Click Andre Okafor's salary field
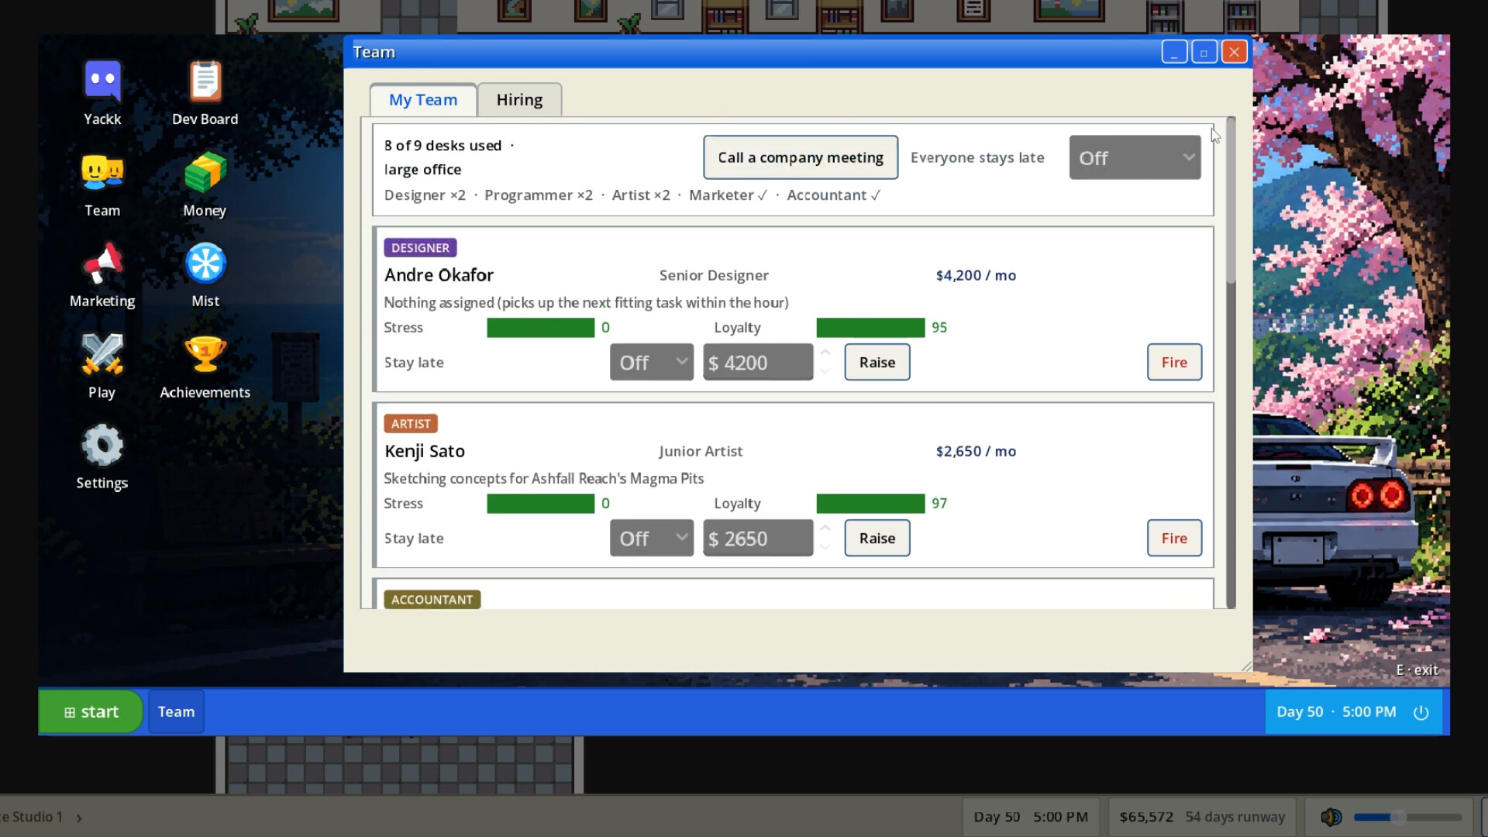The image size is (1488, 837). [x=758, y=362]
